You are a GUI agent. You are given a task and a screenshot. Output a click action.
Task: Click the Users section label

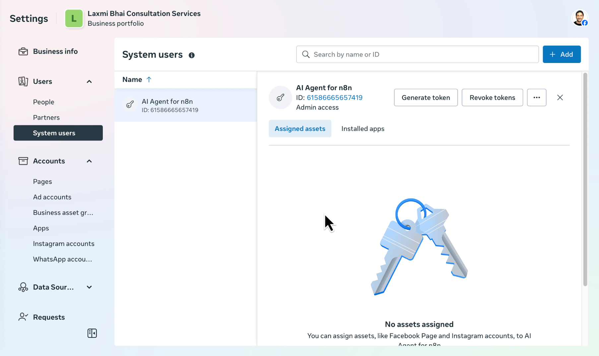42,82
